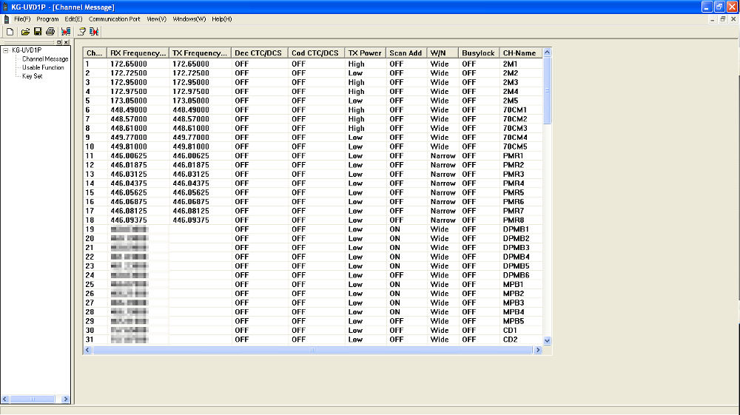Screen dimensions: 740x415
Task: Open the View(V) menu
Action: 156,19
